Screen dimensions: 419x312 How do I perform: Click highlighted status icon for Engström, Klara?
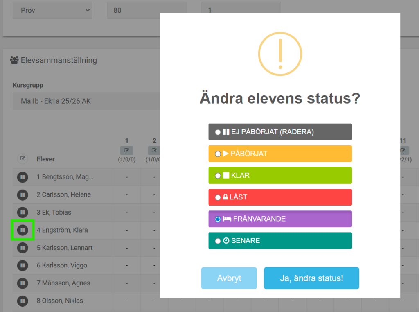tap(23, 230)
